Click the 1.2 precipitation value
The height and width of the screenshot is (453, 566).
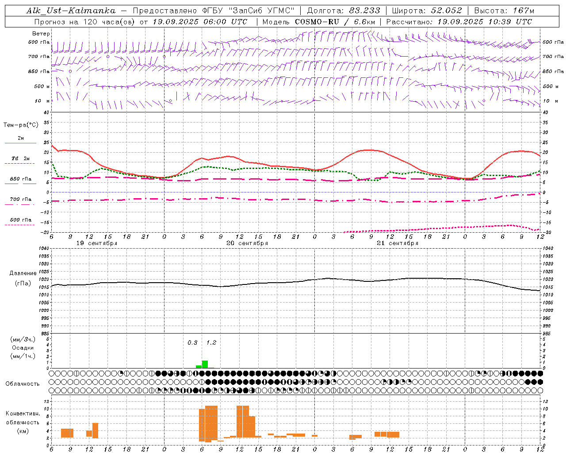coord(211,342)
